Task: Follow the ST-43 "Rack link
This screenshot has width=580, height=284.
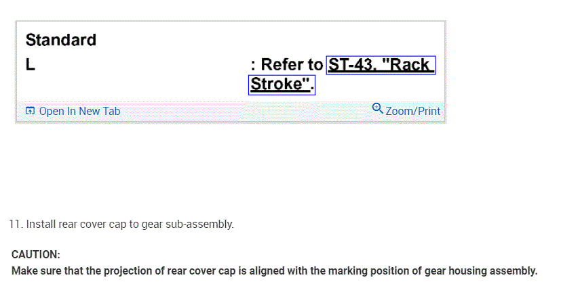Action: (x=380, y=65)
